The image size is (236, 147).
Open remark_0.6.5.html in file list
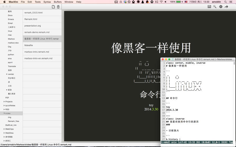42,13
